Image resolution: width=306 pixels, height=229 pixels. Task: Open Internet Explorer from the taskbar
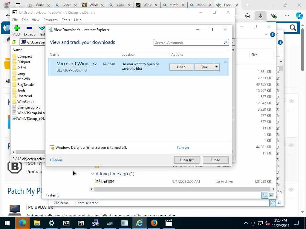click(139, 223)
